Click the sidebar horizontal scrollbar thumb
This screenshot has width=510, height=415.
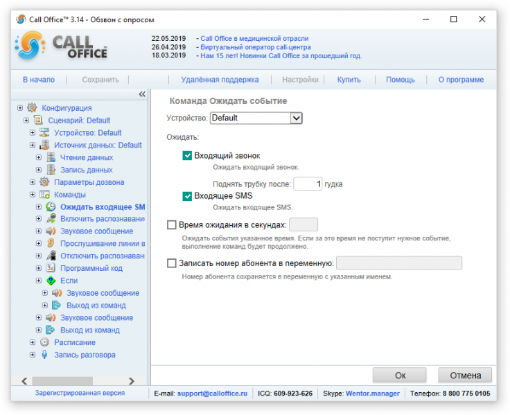tap(62, 381)
